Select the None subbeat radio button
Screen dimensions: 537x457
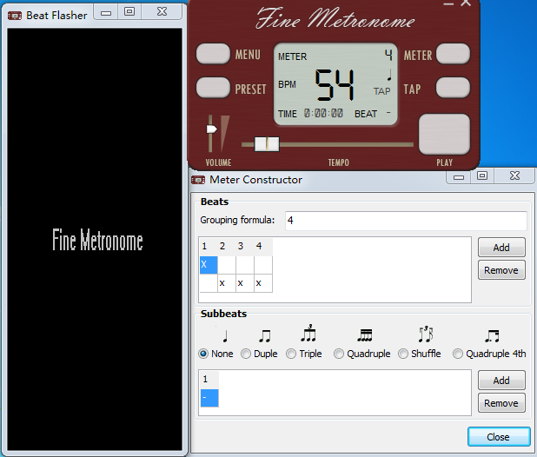[204, 354]
